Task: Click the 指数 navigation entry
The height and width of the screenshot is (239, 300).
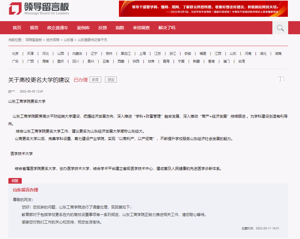Action: point(120,28)
